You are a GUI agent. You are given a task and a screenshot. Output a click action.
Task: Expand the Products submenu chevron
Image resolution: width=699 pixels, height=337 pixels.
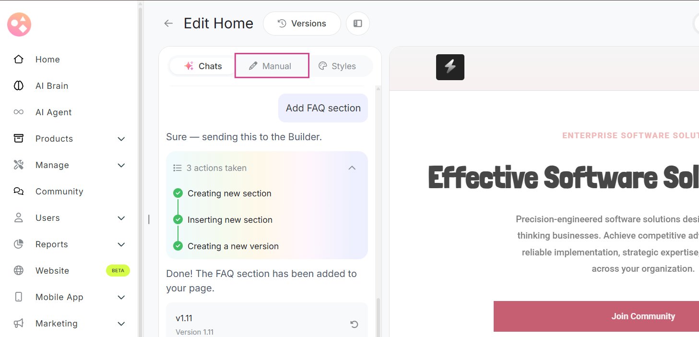point(121,139)
